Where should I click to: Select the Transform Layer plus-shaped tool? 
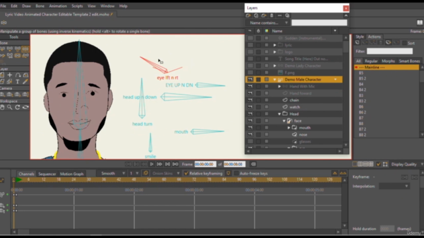click(10, 75)
